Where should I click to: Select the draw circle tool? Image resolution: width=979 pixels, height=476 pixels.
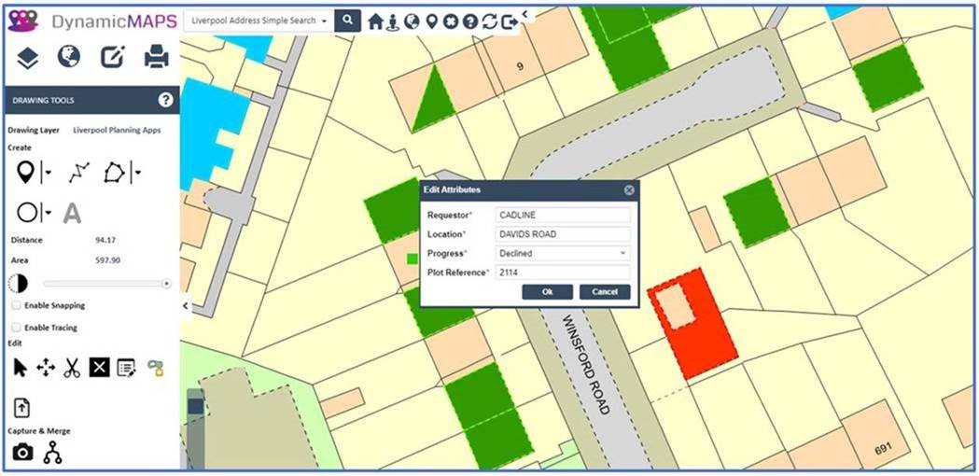27,213
